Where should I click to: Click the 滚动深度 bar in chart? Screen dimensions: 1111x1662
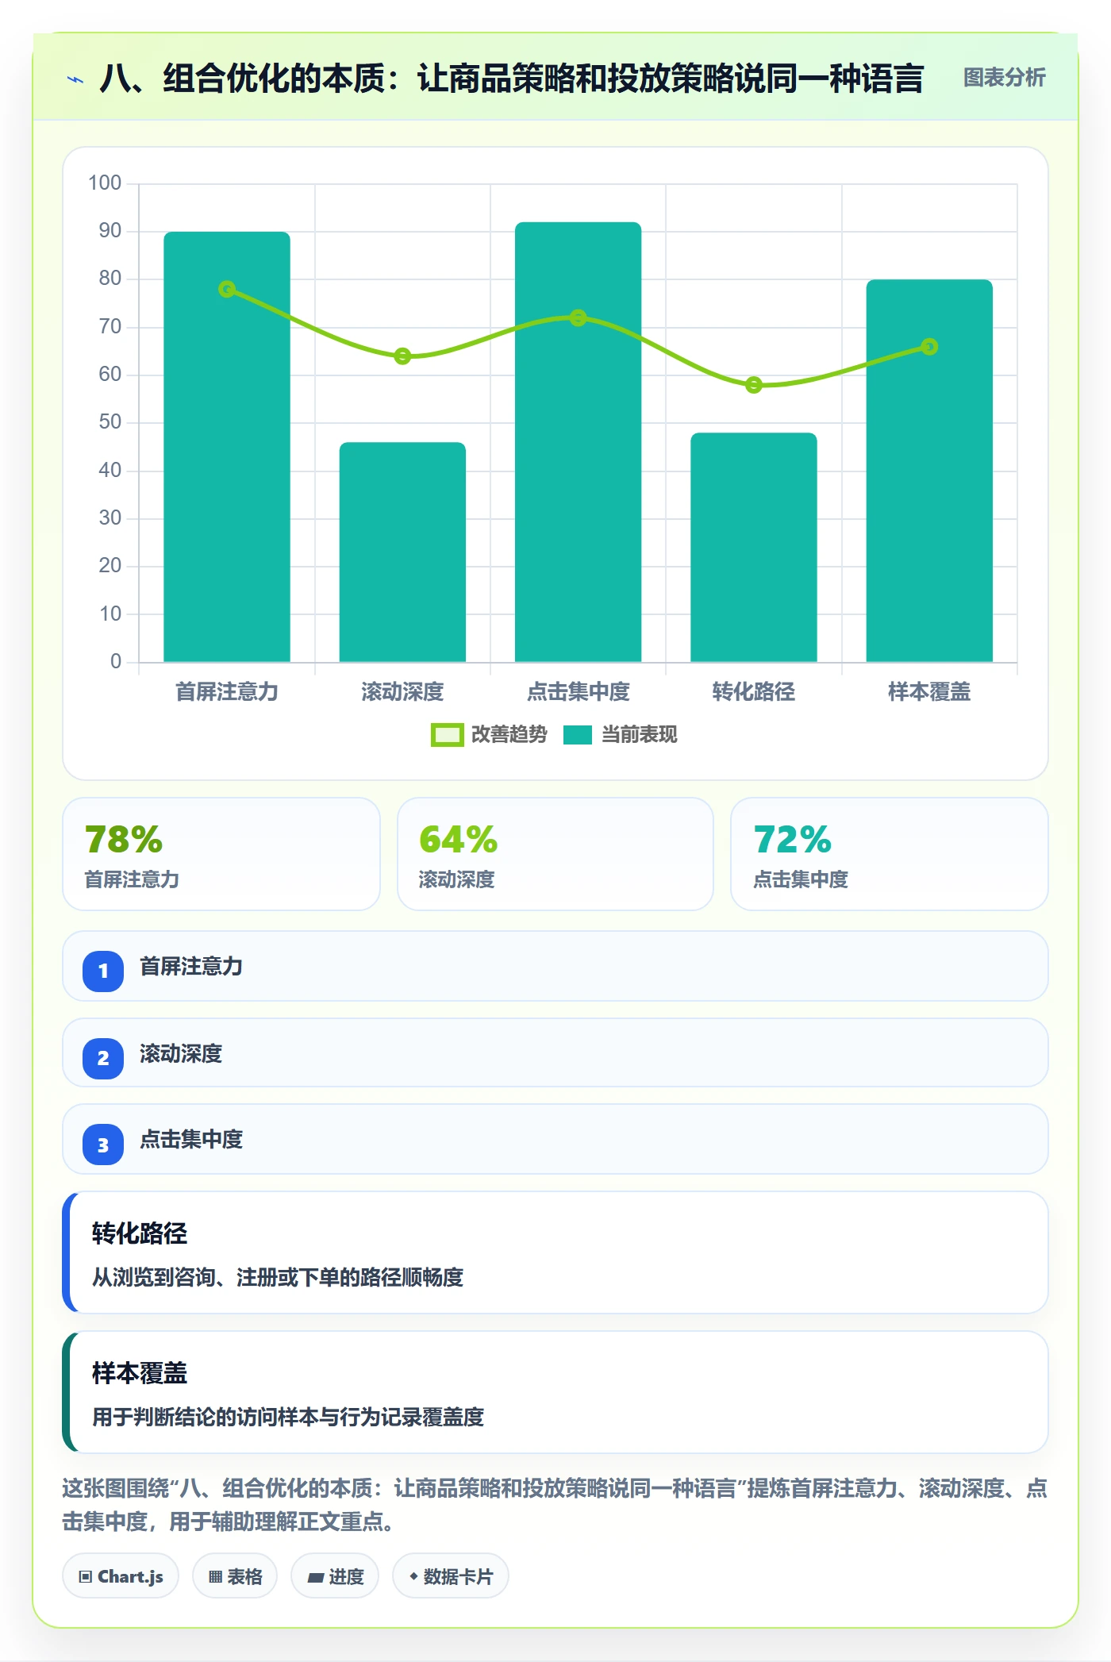402,552
